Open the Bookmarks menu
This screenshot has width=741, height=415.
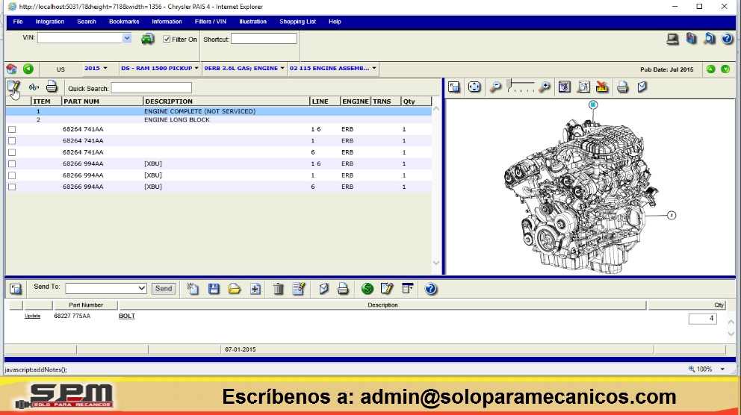point(124,22)
